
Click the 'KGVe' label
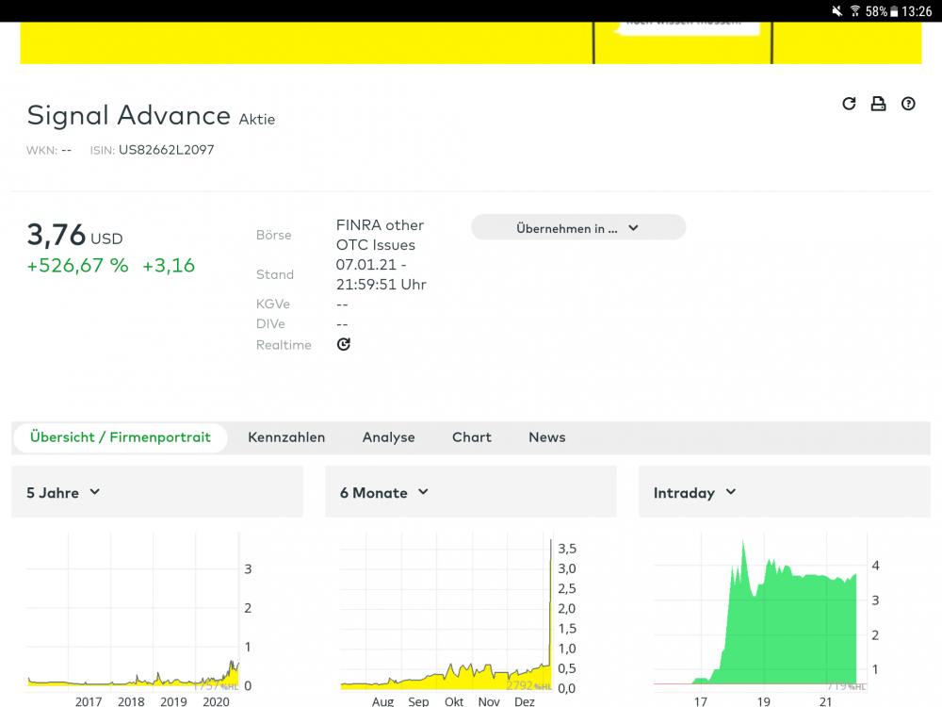coord(273,304)
